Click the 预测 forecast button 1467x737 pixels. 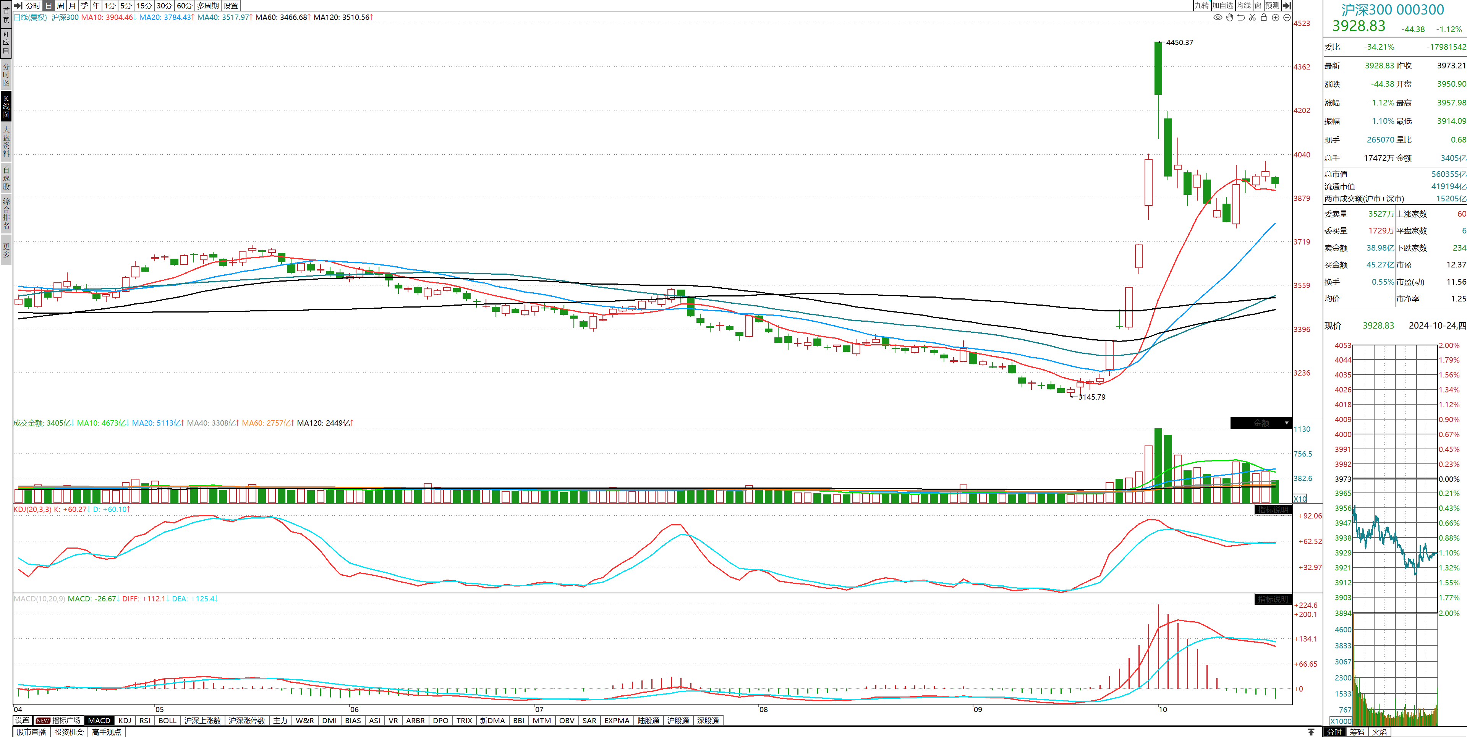(x=1272, y=5)
